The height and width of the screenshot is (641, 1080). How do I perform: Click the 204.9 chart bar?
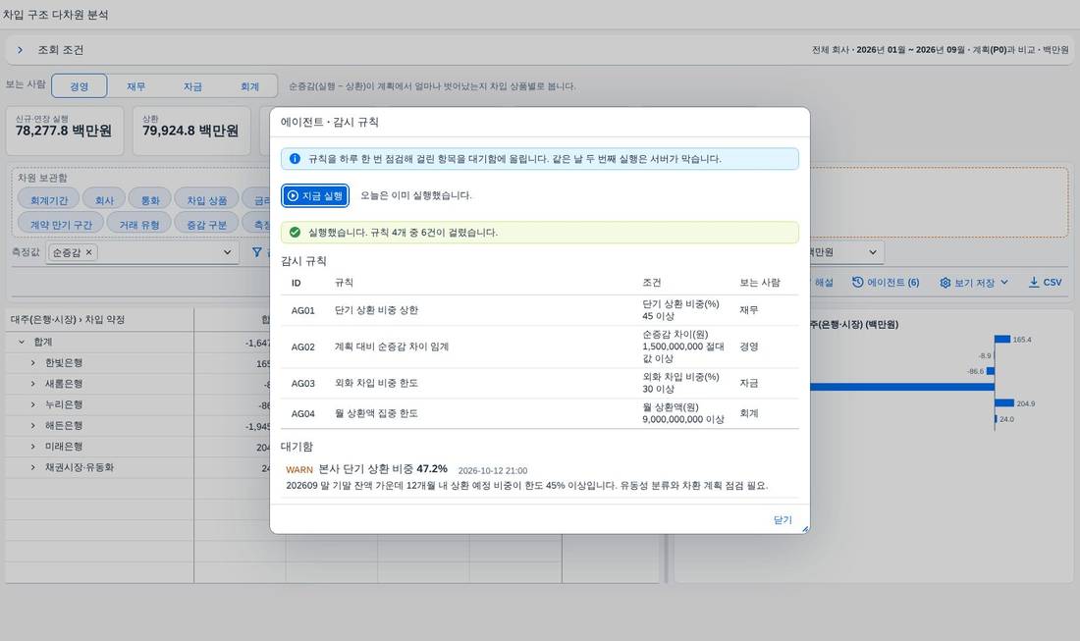coord(1004,402)
